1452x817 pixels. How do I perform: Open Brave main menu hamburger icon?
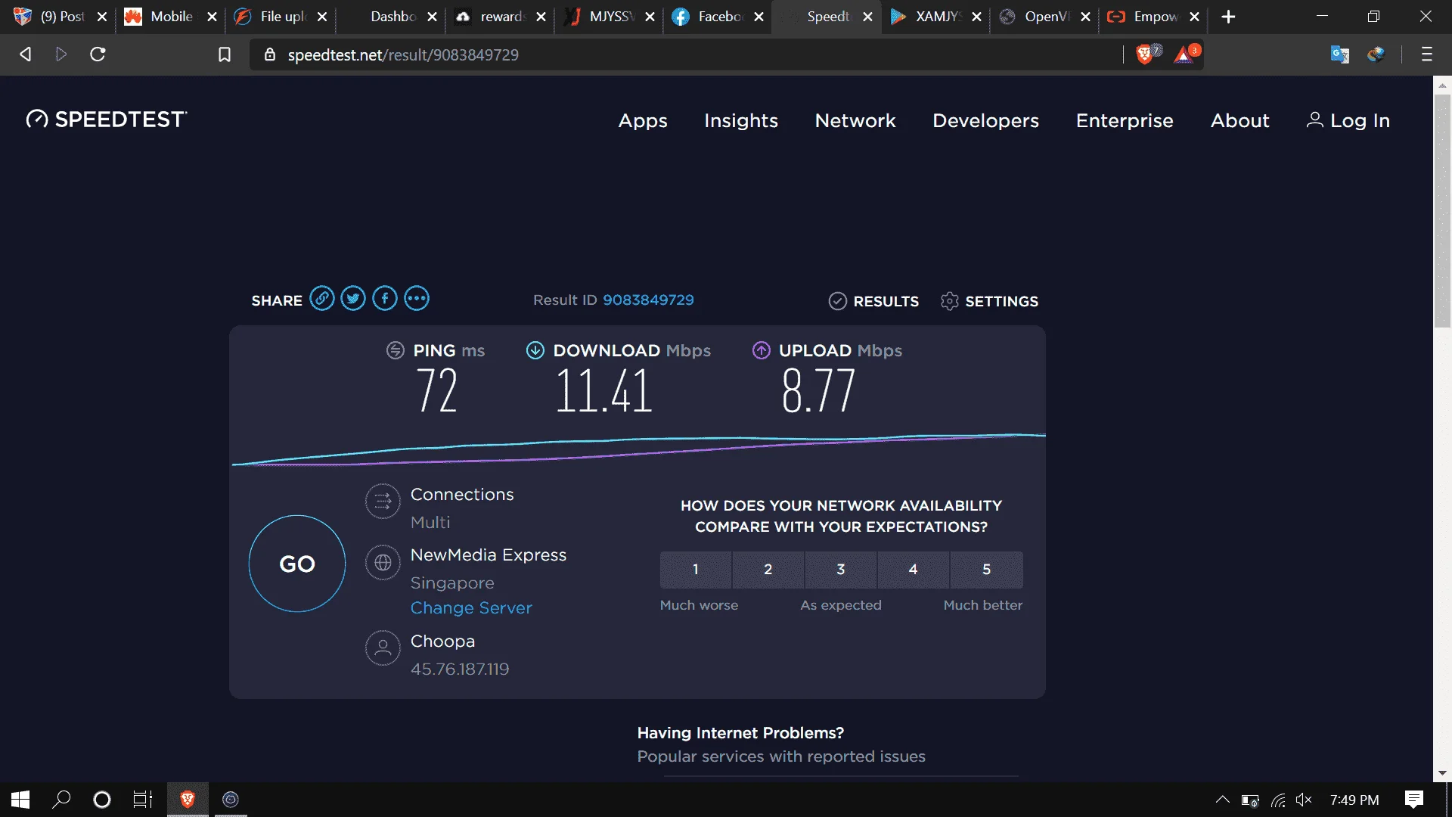[x=1427, y=54]
